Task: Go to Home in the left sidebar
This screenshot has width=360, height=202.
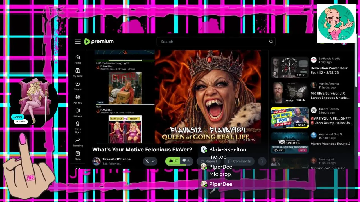Action: pyautogui.click(x=78, y=59)
